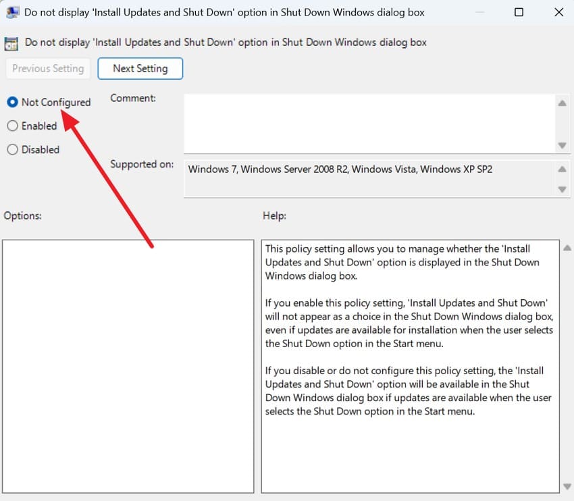Minimize the policy dialog window
Screen dimensions: 574x501
tap(479, 12)
